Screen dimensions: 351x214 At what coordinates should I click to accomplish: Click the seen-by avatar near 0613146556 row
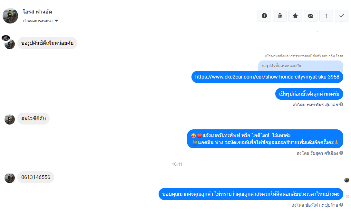[346, 180]
